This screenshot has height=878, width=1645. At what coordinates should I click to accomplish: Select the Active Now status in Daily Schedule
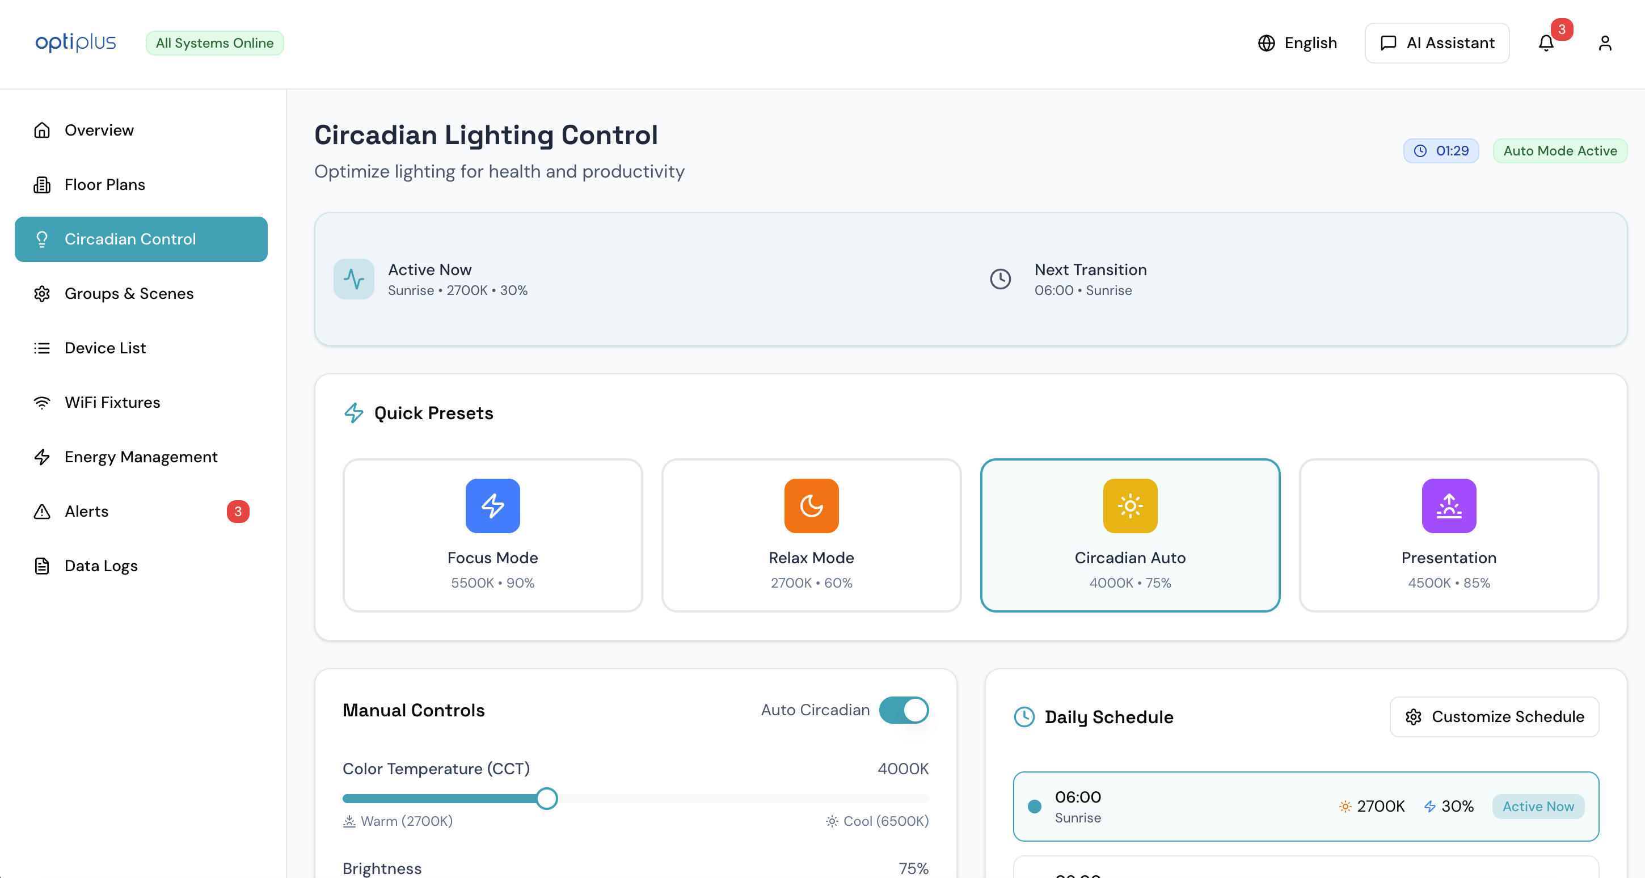[1538, 807]
